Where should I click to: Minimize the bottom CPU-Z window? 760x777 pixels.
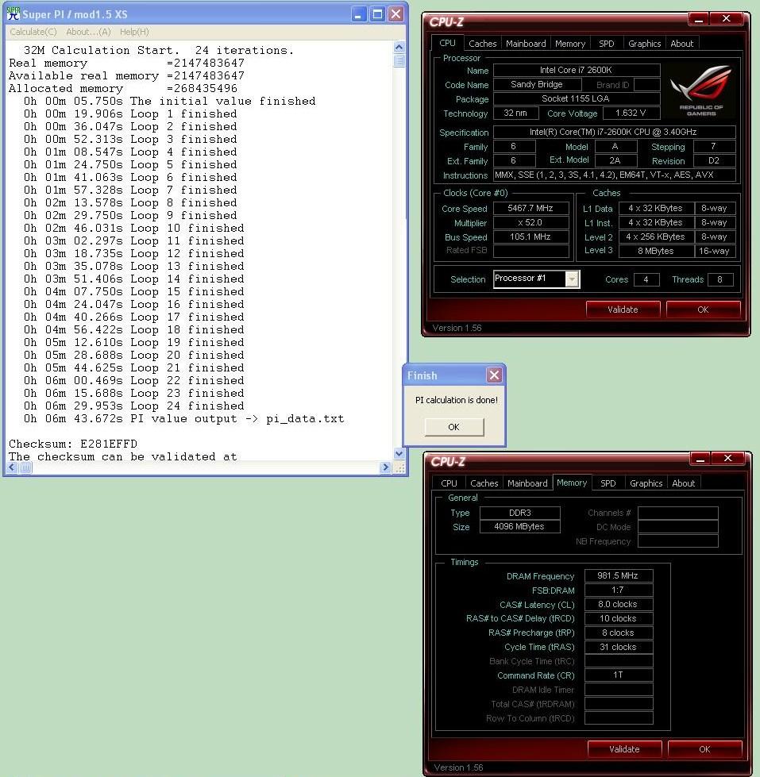point(700,459)
